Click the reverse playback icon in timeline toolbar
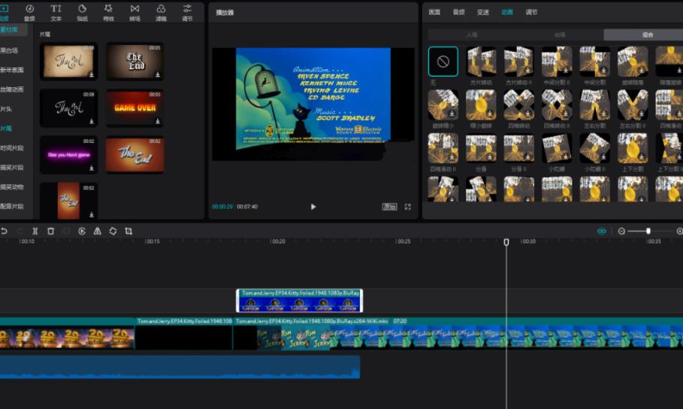 click(82, 231)
